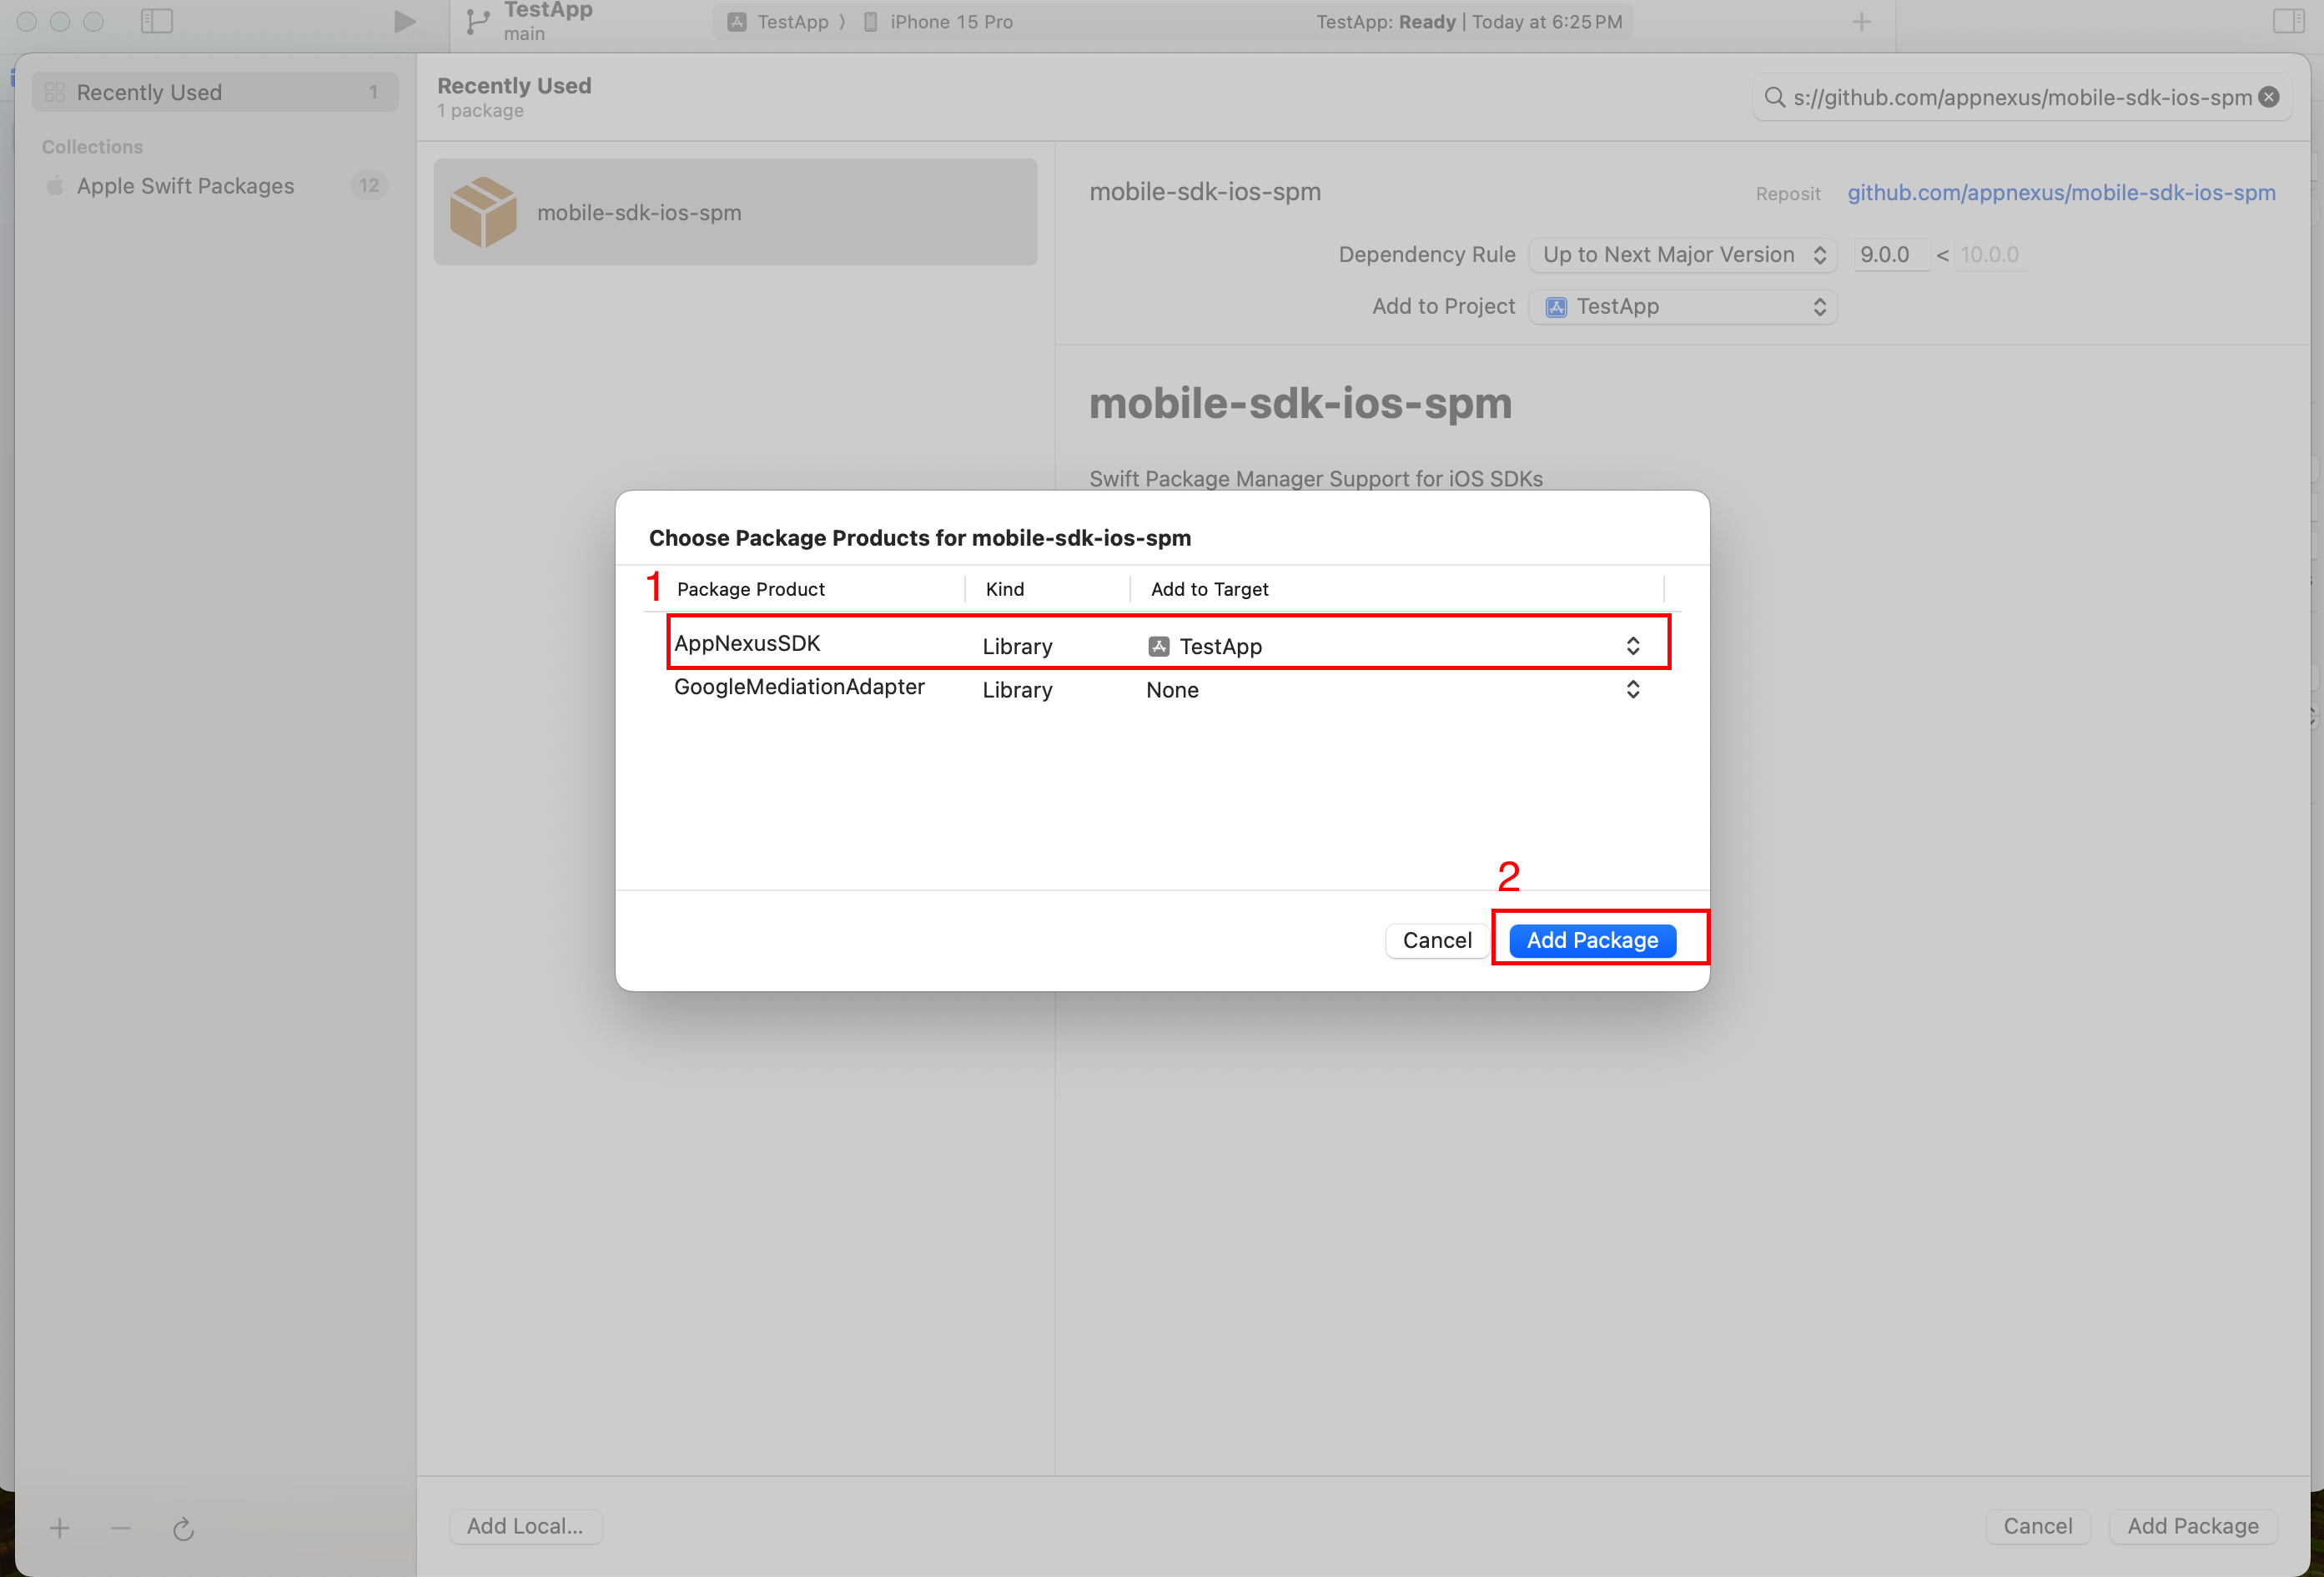Click the Kind column header
Image resolution: width=2324 pixels, height=1577 pixels.
click(1005, 589)
